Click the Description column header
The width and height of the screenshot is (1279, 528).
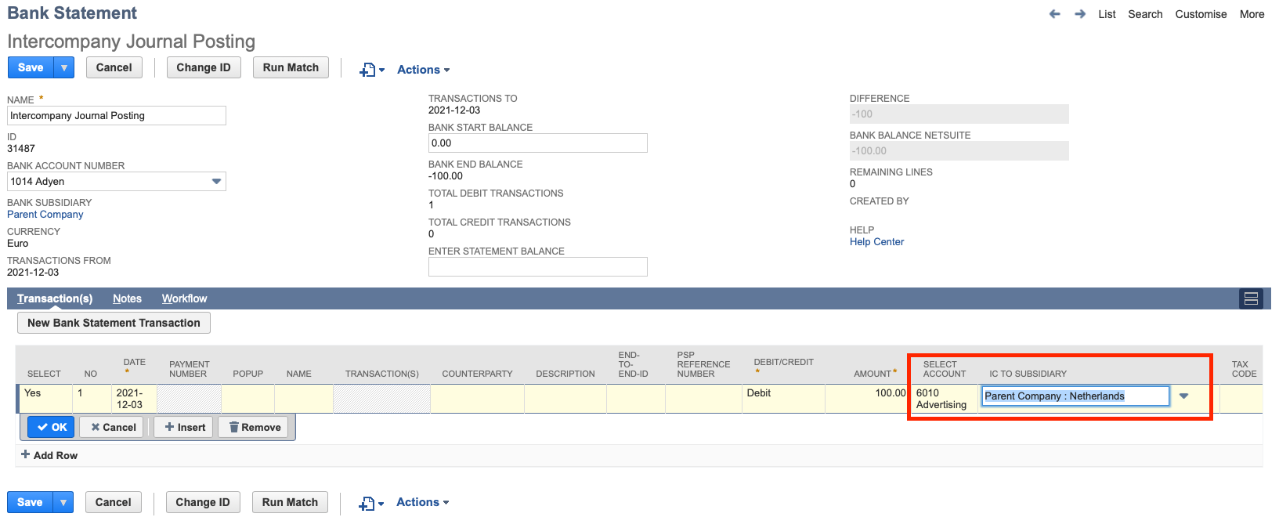(x=565, y=374)
